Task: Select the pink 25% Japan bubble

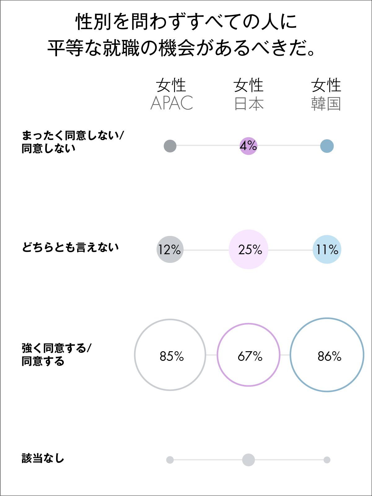Action: [x=248, y=250]
